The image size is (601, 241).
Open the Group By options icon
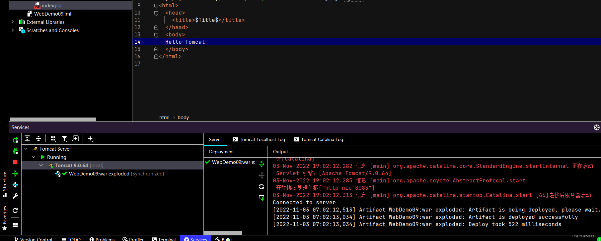pos(53,139)
